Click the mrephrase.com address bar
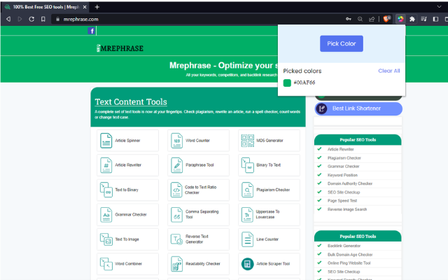 tap(197, 19)
